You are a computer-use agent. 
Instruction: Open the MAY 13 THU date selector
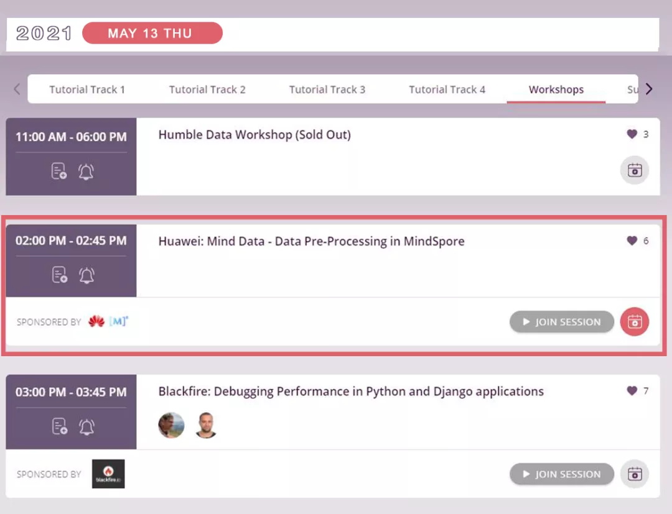click(152, 34)
